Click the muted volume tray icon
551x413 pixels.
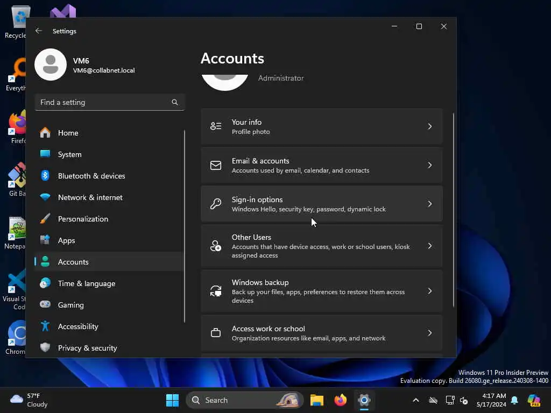click(x=464, y=400)
